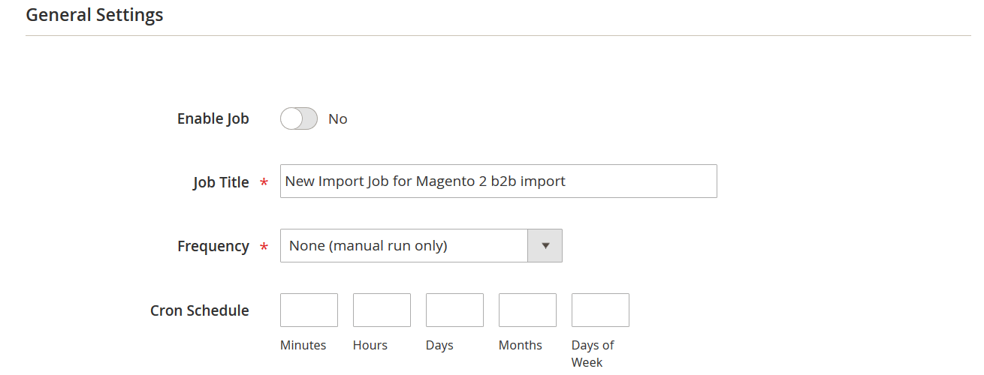The image size is (984, 375).
Task: Focus the Minutes cron schedule box
Action: click(x=309, y=310)
